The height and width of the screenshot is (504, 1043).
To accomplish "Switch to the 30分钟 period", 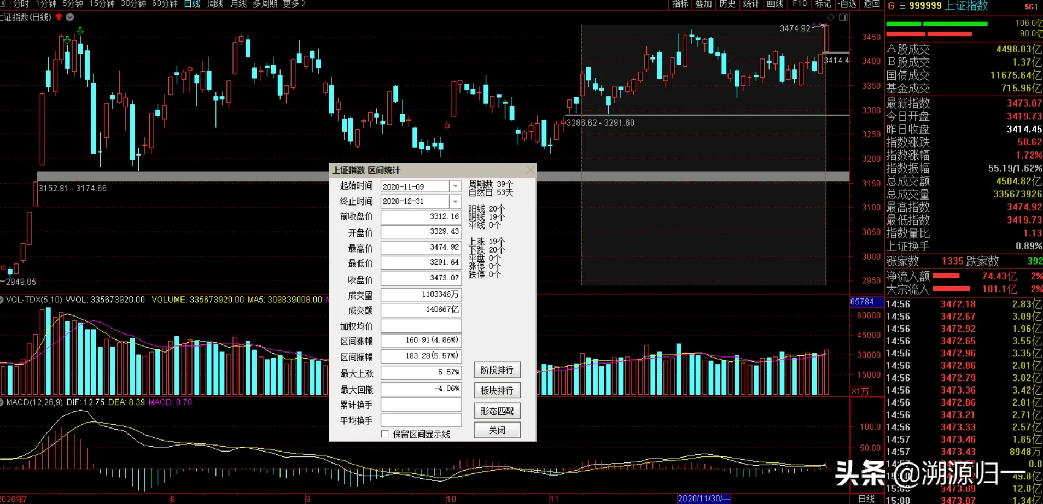I will click(133, 4).
